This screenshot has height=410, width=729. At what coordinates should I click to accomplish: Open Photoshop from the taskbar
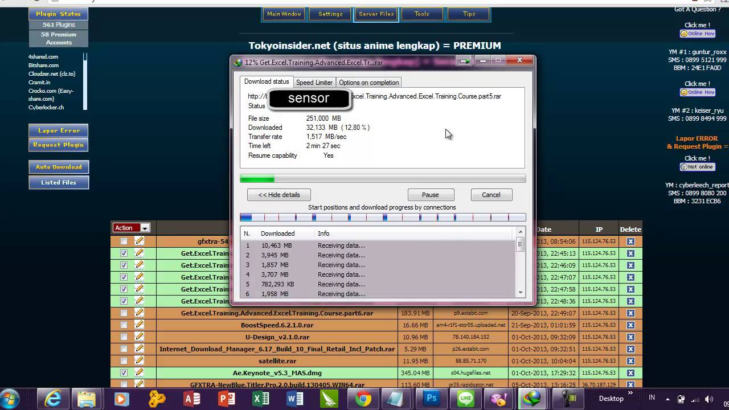(432, 399)
